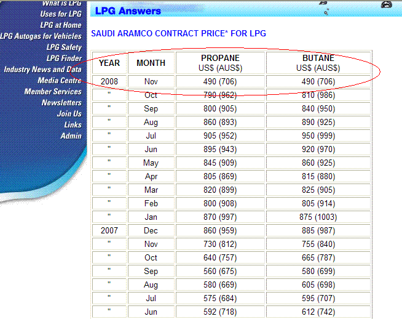
Task: Go to Newsletters
Action: (61, 103)
